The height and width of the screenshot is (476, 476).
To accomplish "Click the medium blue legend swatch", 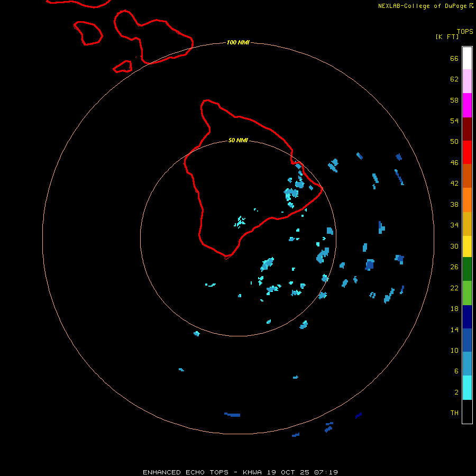I will point(467,340).
